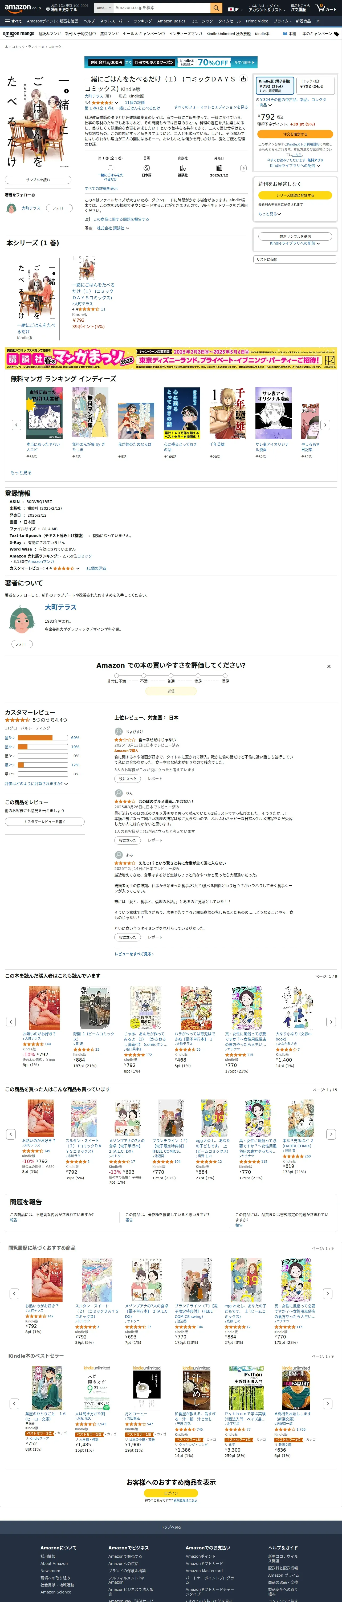Screen dimensions: 342x1602
Task: Click the yellow ログイン button
Action: [171, 1493]
